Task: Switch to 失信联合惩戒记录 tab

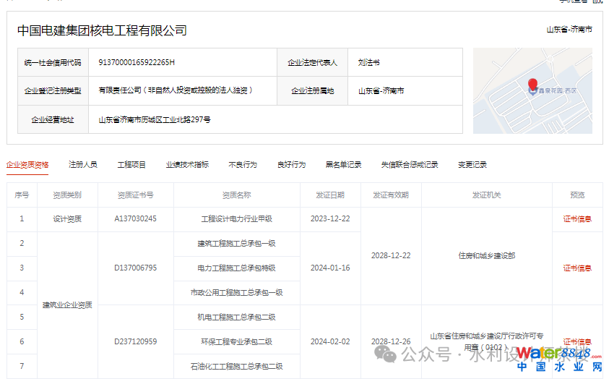Action: pyautogui.click(x=410, y=165)
